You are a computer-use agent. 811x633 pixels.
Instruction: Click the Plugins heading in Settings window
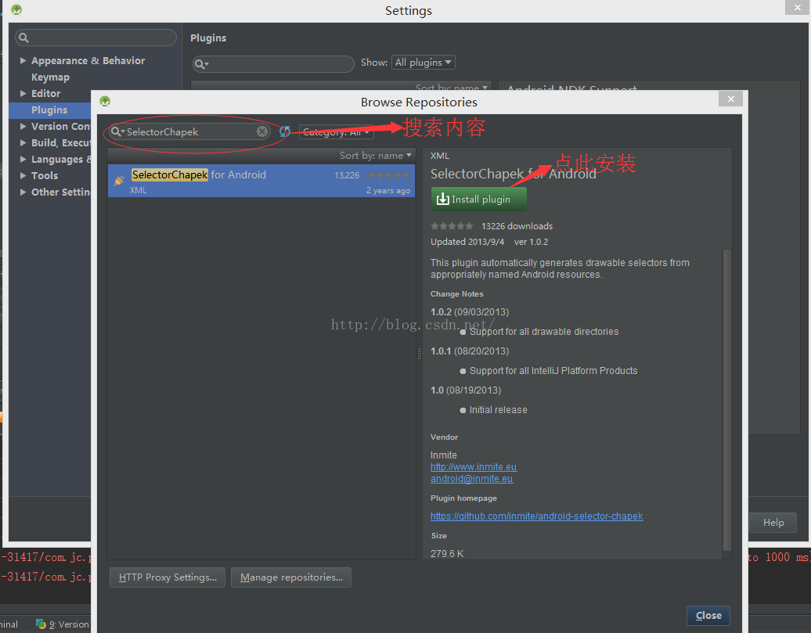pyautogui.click(x=208, y=38)
